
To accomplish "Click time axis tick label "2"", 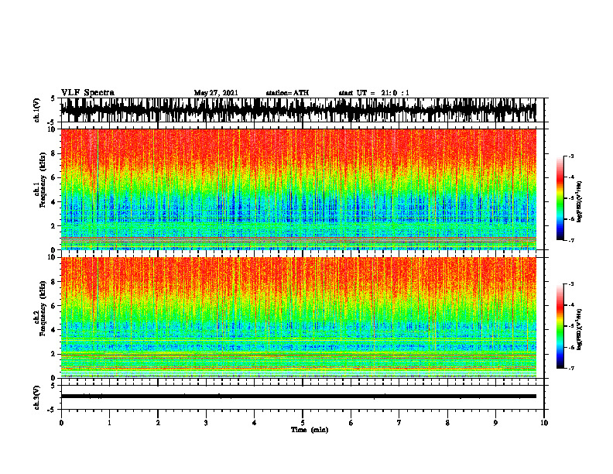I will point(158,423).
